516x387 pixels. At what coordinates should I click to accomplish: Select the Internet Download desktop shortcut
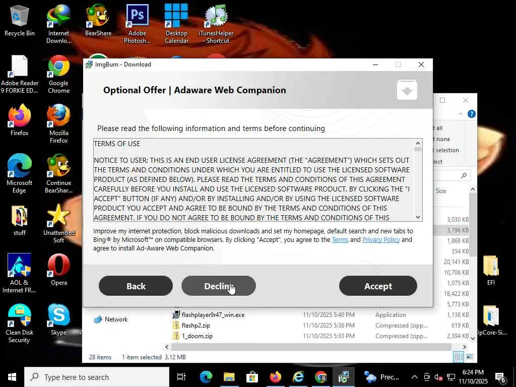tap(58, 24)
